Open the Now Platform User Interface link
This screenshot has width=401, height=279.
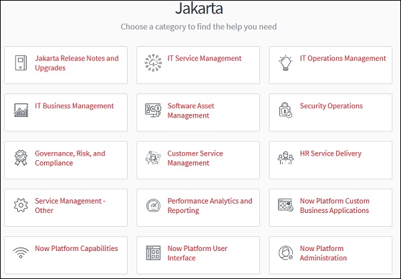(x=198, y=253)
